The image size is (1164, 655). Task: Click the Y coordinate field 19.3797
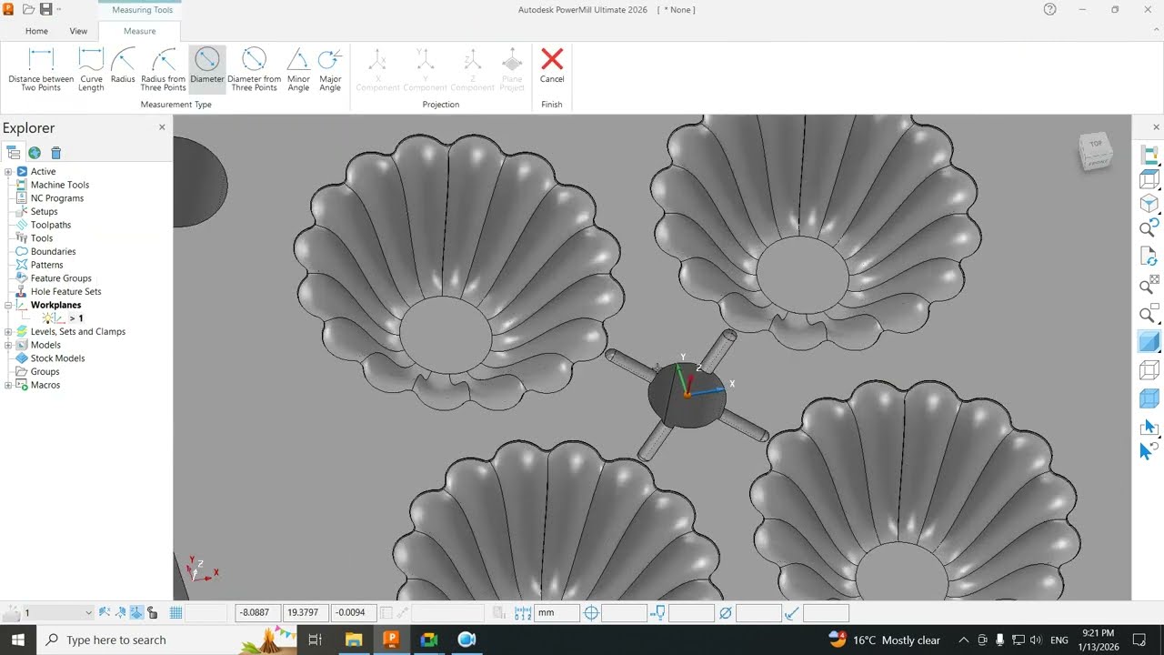(x=306, y=612)
